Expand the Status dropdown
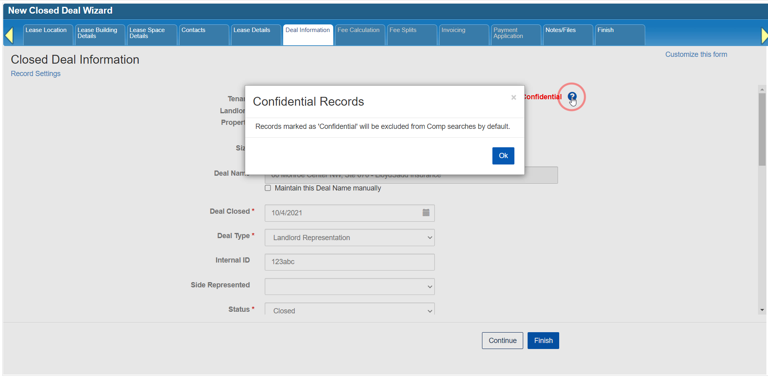768x377 pixels. click(x=349, y=310)
